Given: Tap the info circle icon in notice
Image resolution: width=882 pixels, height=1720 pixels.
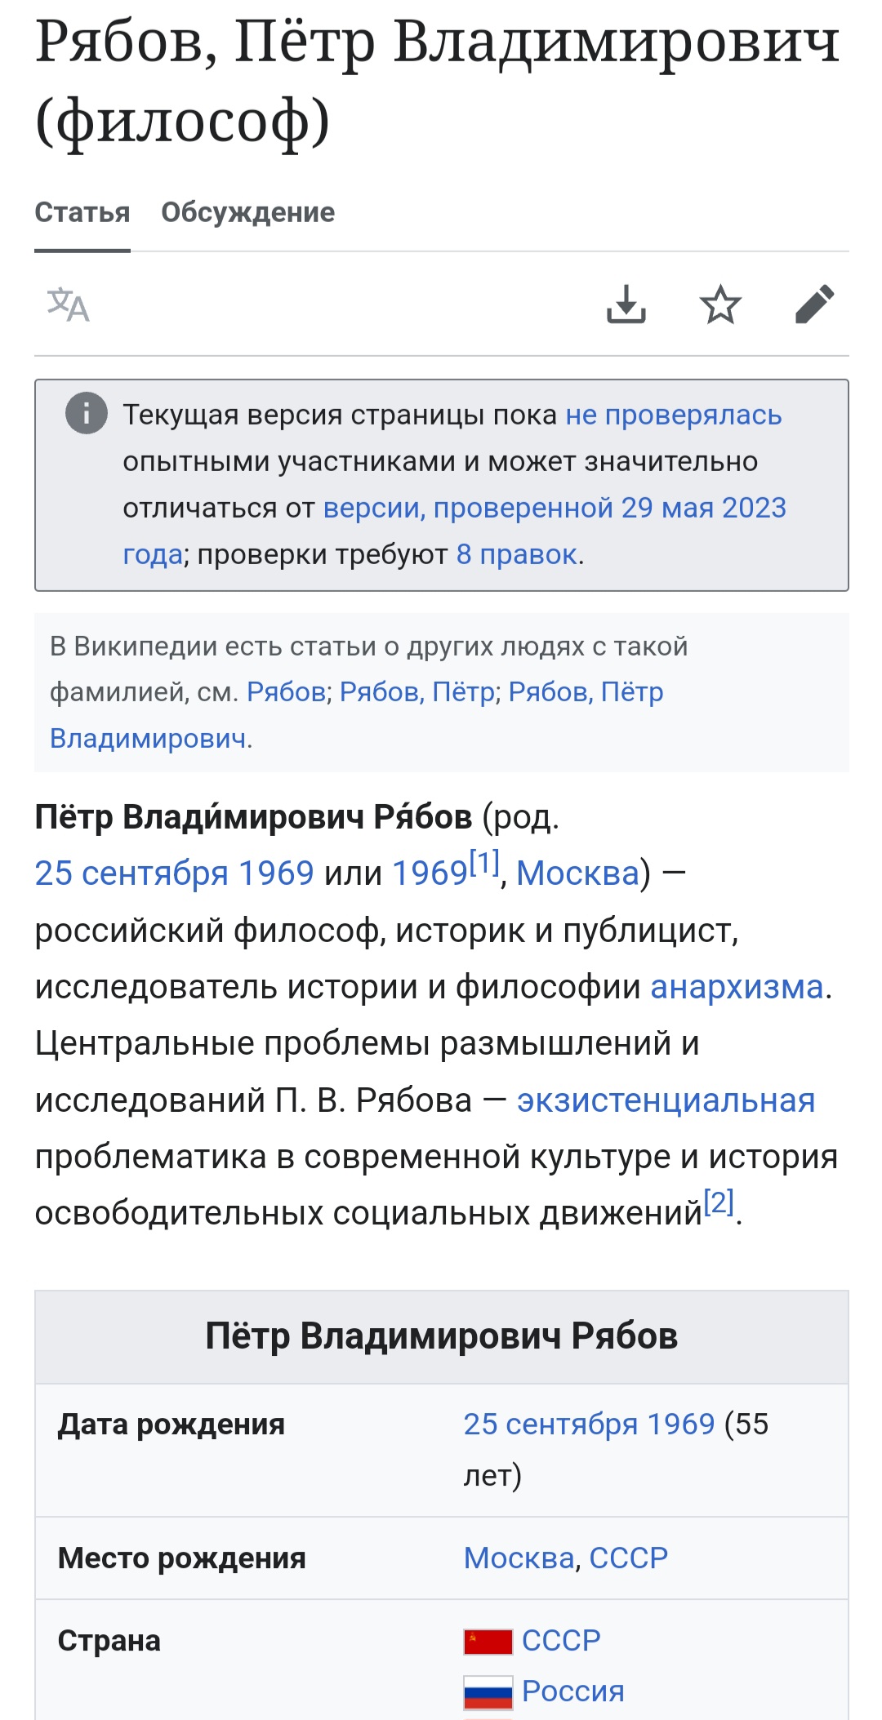Looking at the screenshot, I should coord(87,413).
